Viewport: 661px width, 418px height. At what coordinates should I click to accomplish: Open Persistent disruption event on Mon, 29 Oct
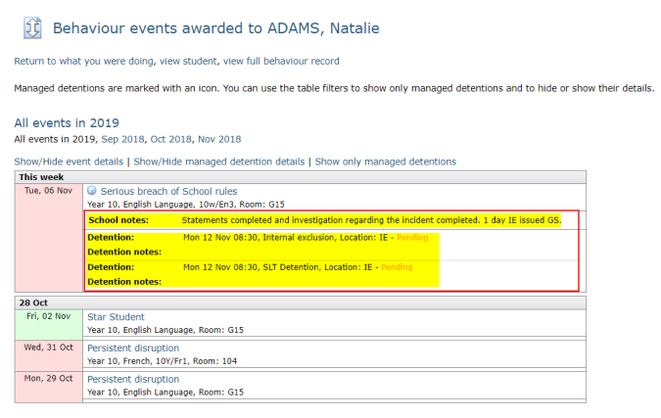pos(133,379)
